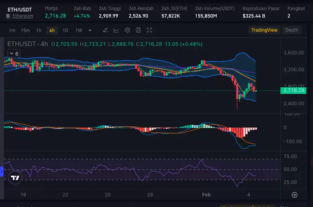Click the TradingView logo badge
Screen dimensions: 313x207
15,178
